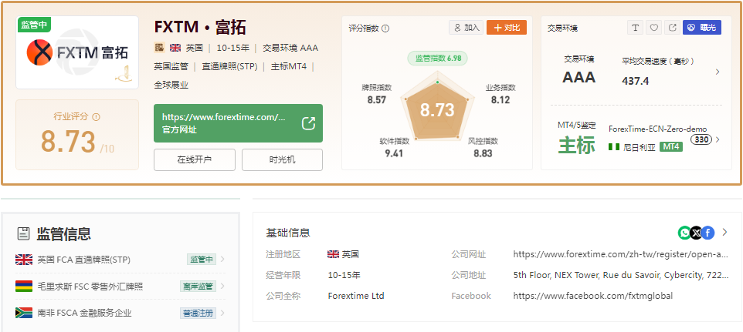743x332 pixels.
Task: Click the 时光机 button
Action: tap(282, 159)
